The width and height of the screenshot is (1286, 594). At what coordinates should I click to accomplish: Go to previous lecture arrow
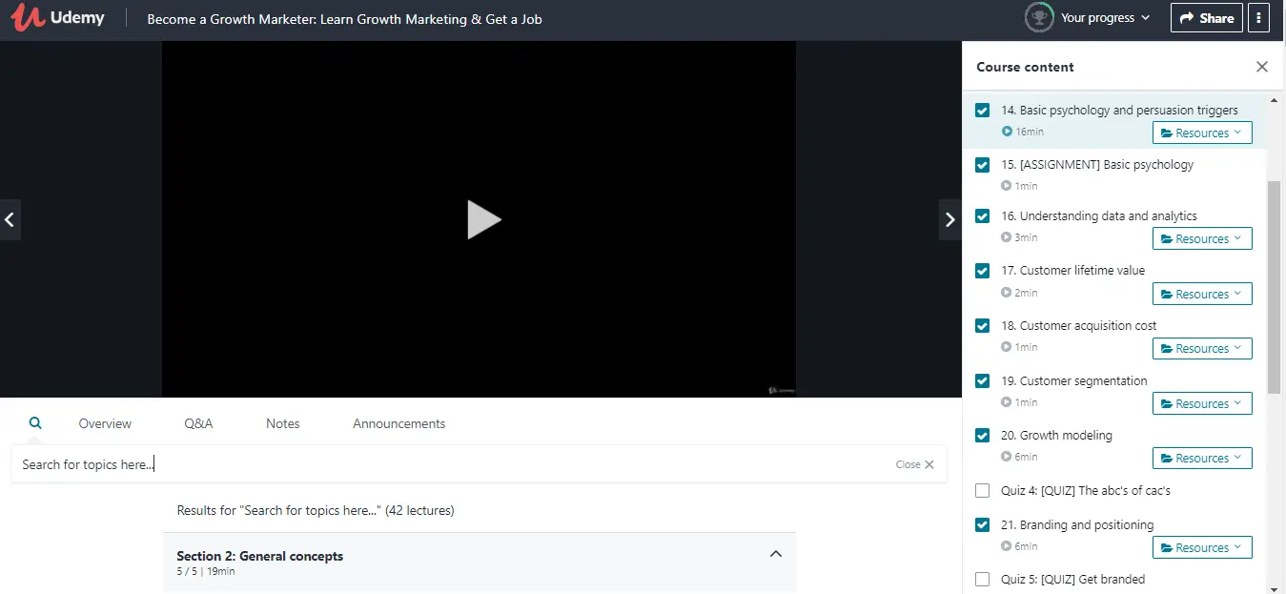[x=10, y=219]
